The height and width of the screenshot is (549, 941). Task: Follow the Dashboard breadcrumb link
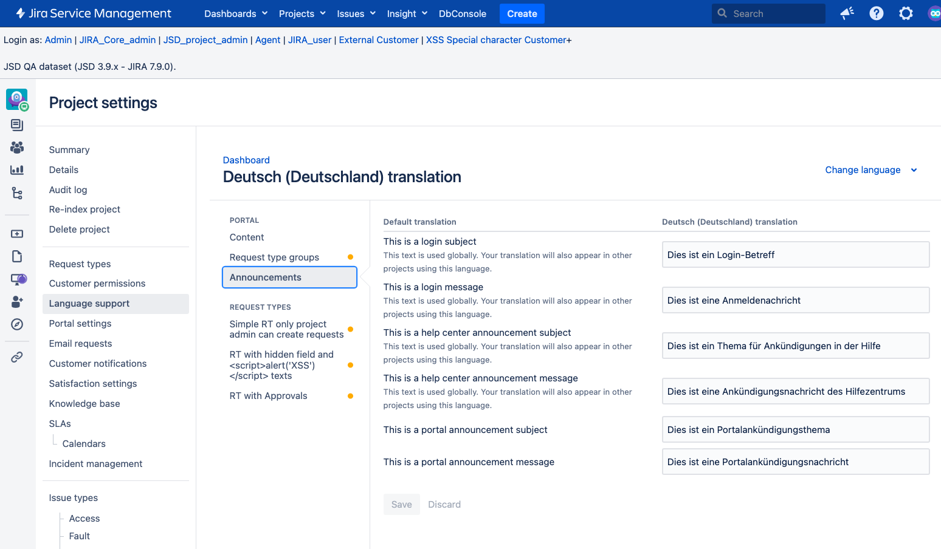(x=246, y=160)
